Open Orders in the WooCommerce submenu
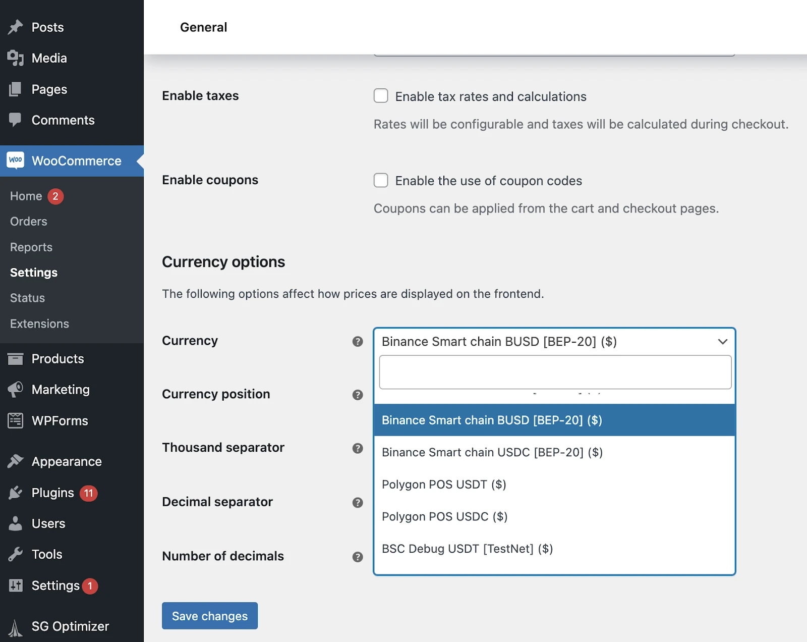This screenshot has width=807, height=642. click(29, 222)
